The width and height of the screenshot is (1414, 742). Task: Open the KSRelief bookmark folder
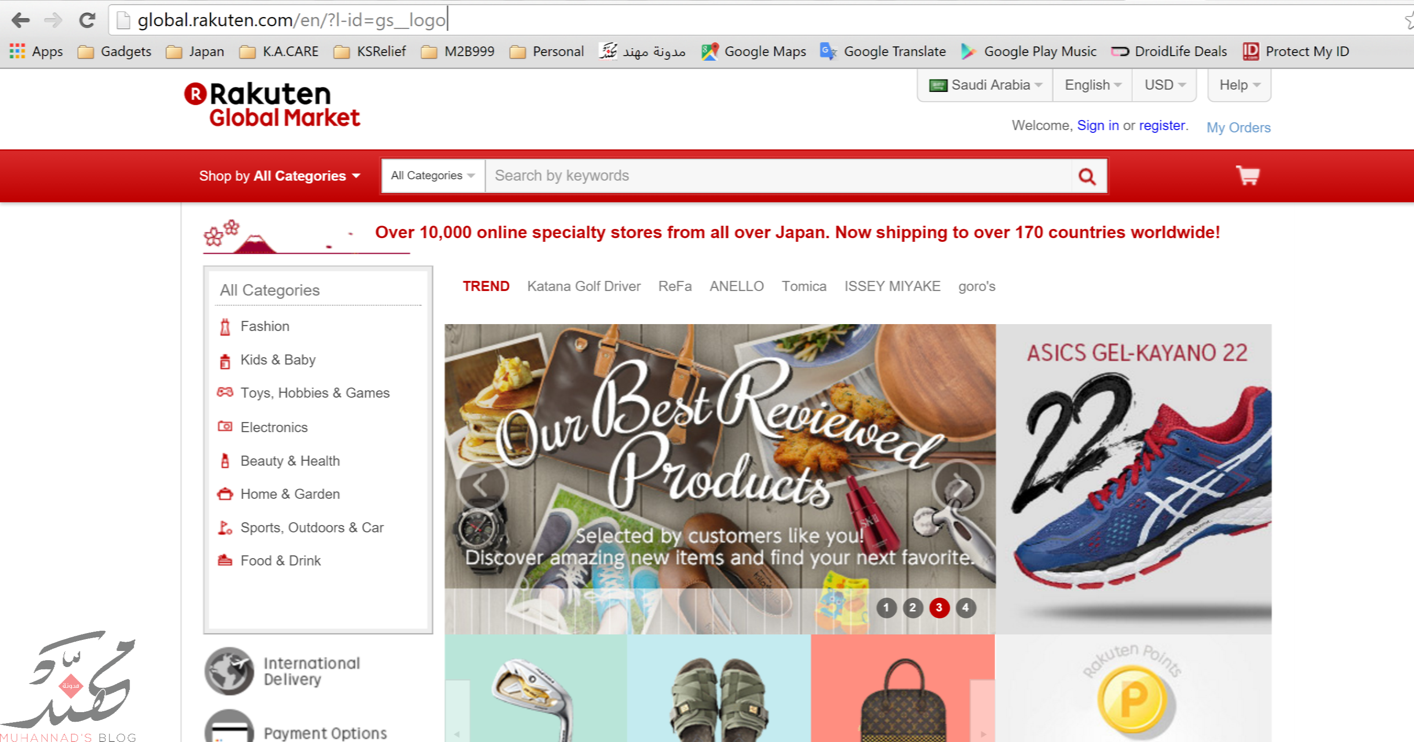click(x=370, y=51)
